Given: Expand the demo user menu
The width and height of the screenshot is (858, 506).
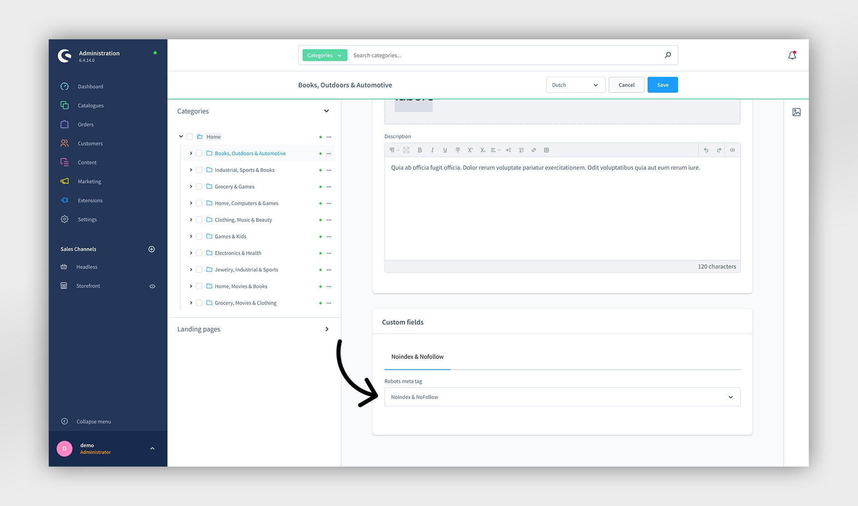Looking at the screenshot, I should pos(152,448).
